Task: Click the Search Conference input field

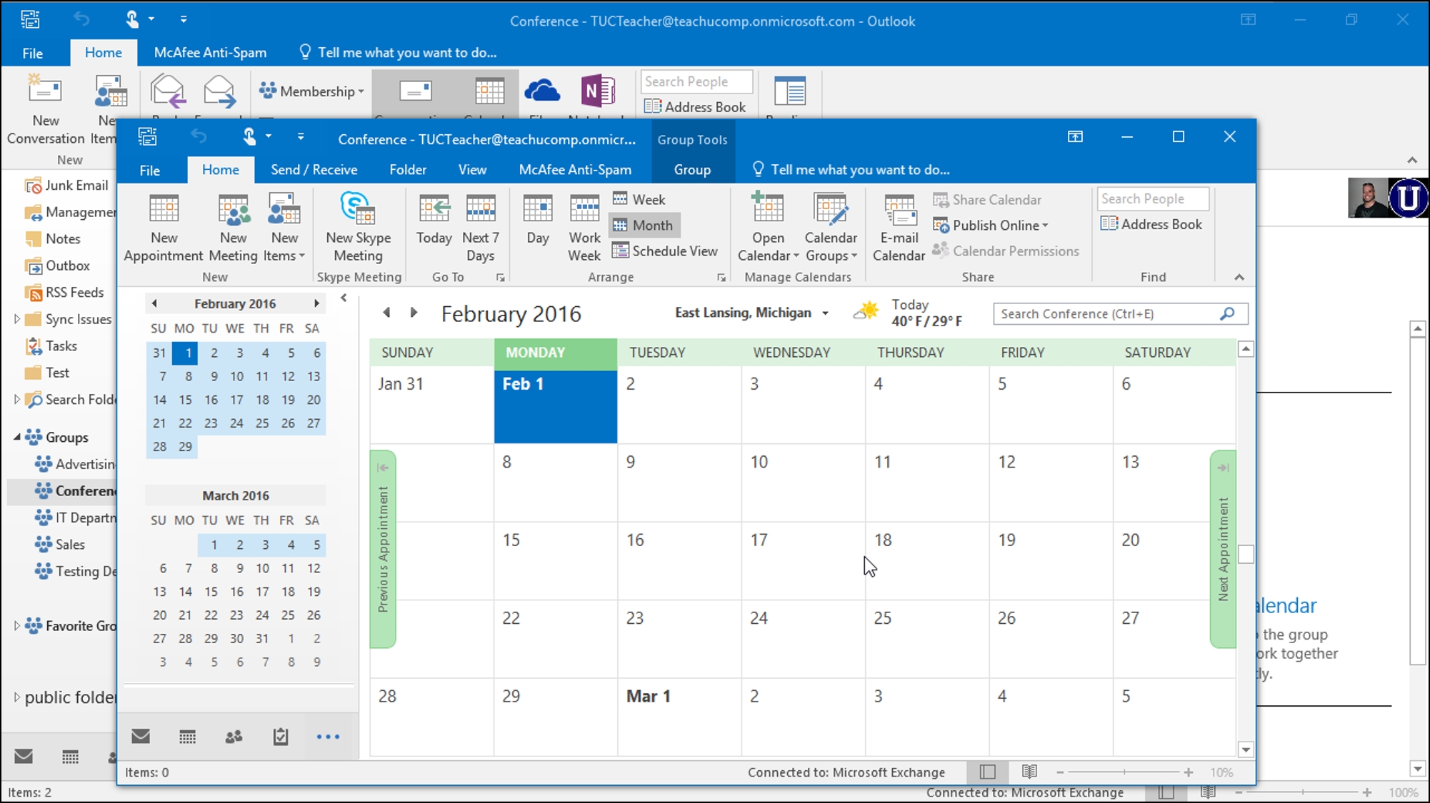Action: [1107, 313]
